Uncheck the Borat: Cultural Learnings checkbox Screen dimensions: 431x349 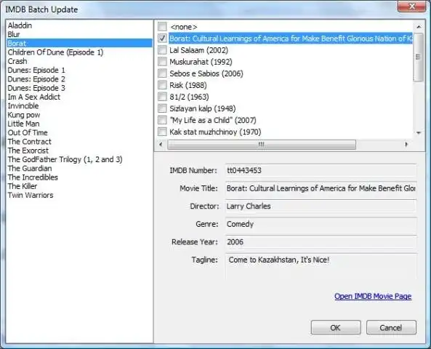(x=162, y=39)
